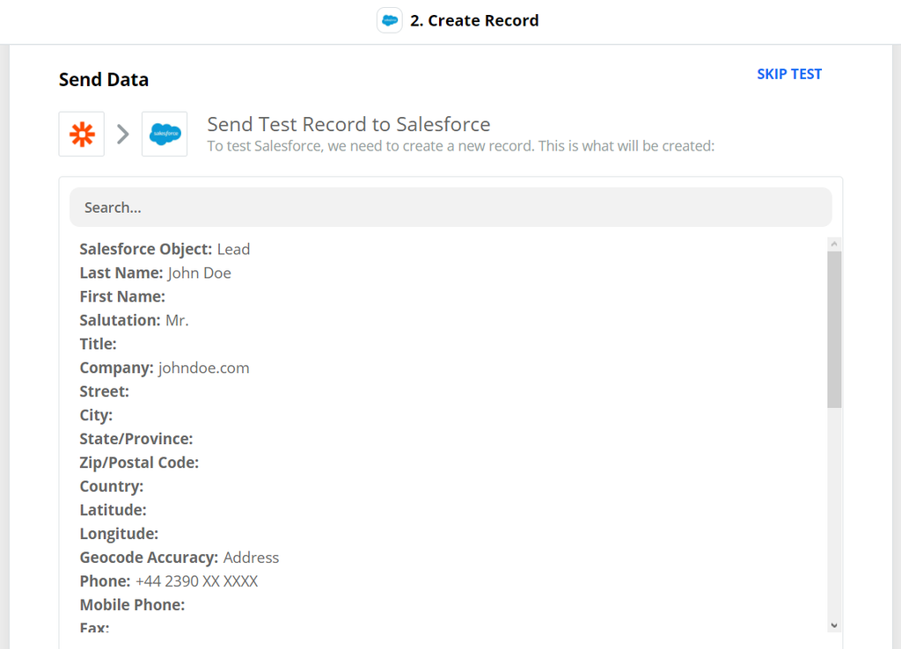This screenshot has width=901, height=649.
Task: Click the Salesforce icon beside Create Record title
Action: tap(389, 20)
